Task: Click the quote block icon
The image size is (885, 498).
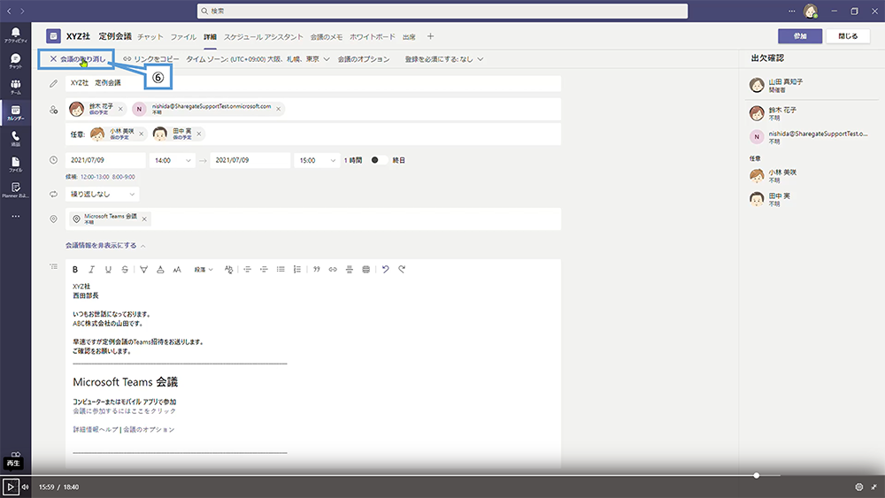Action: click(317, 270)
